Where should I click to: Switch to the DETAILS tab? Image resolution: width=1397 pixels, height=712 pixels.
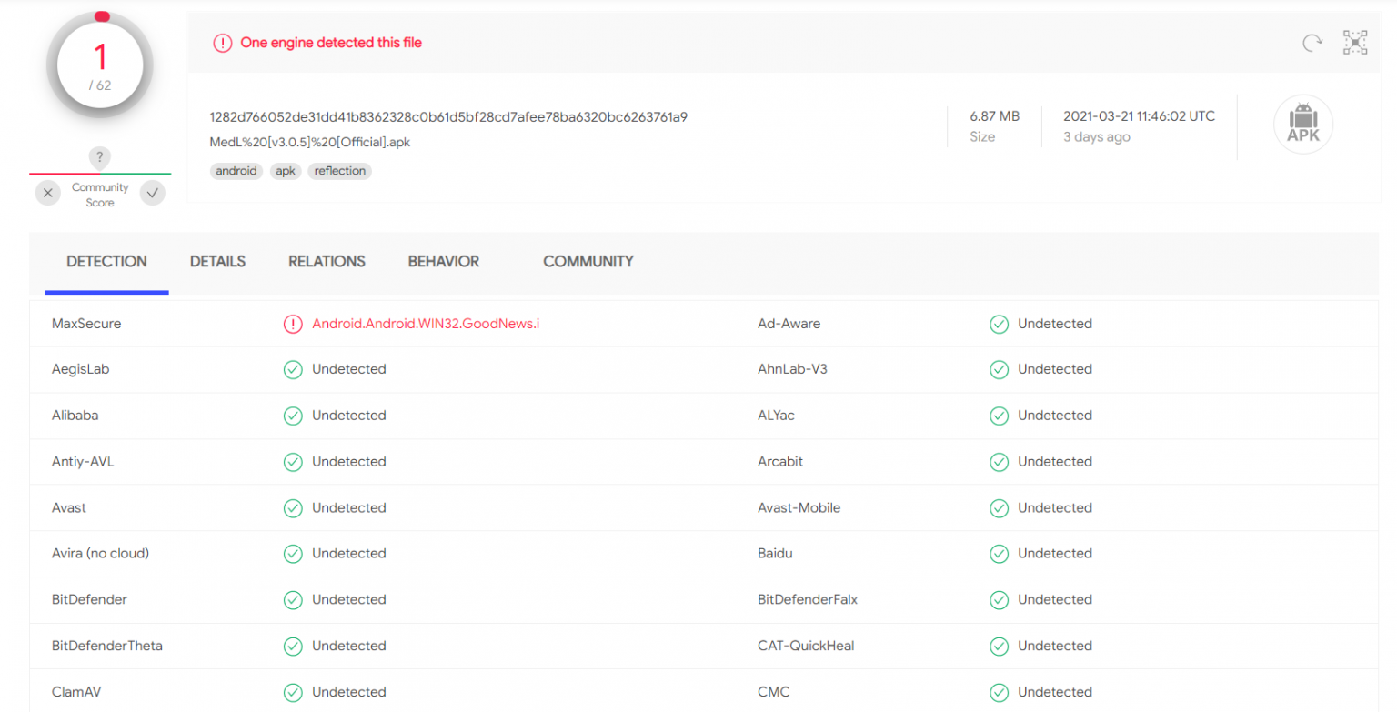217,262
